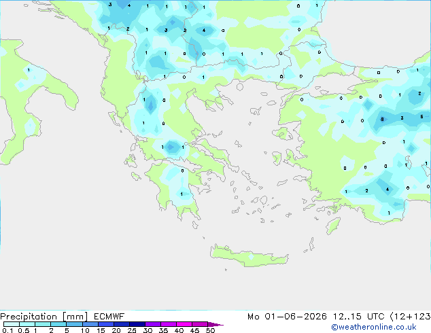This screenshot has height=333, width=431.
Task: Click the 1–2 mm legend color swatch
Action: click(x=43, y=324)
